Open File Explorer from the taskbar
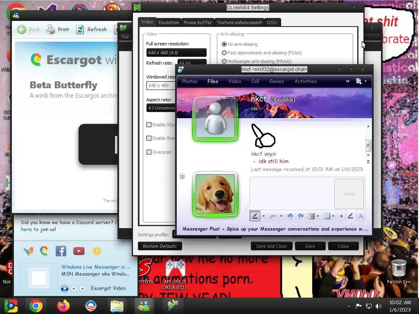The width and height of the screenshot is (419, 314). pyautogui.click(x=117, y=306)
